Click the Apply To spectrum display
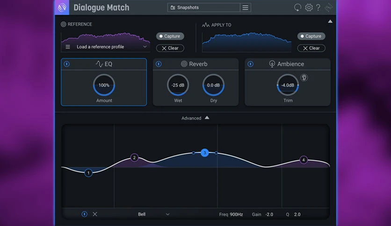The image size is (391, 226). pos(246,42)
